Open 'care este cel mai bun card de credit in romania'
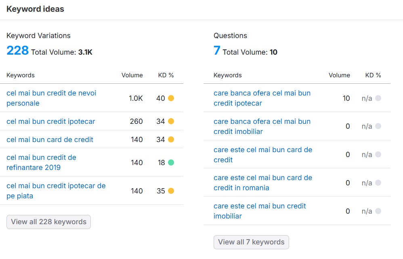Image resolution: width=403 pixels, height=259 pixels. 262,183
